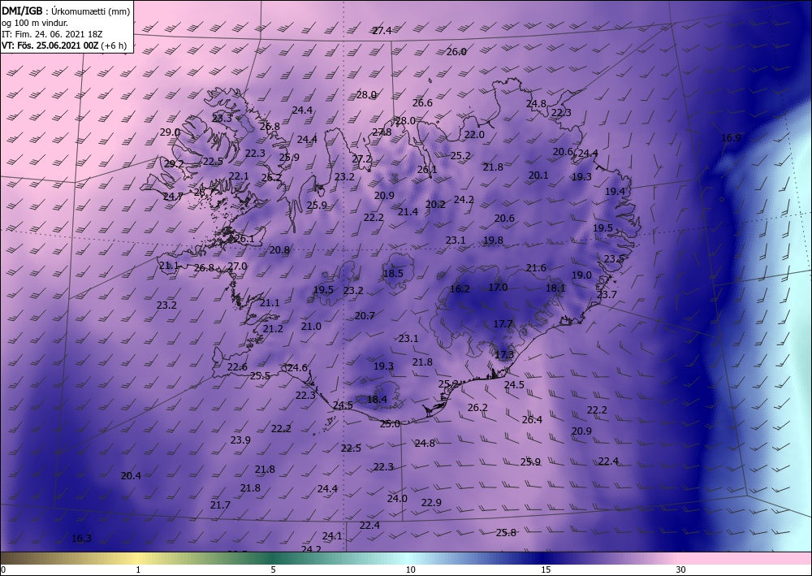Click the color scale label 30
The width and height of the screenshot is (812, 576).
tap(680, 570)
